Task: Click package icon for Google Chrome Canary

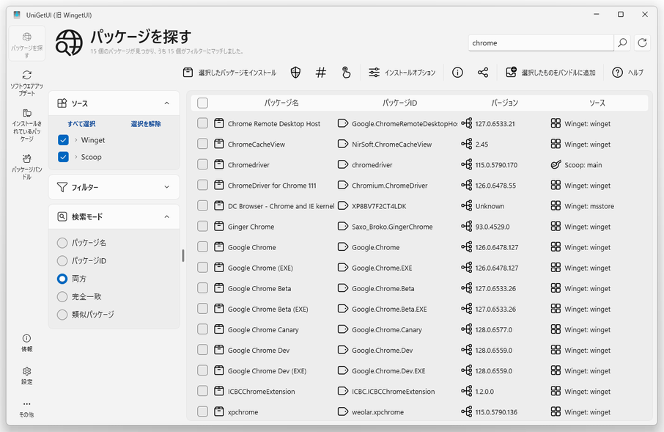Action: click(x=219, y=329)
